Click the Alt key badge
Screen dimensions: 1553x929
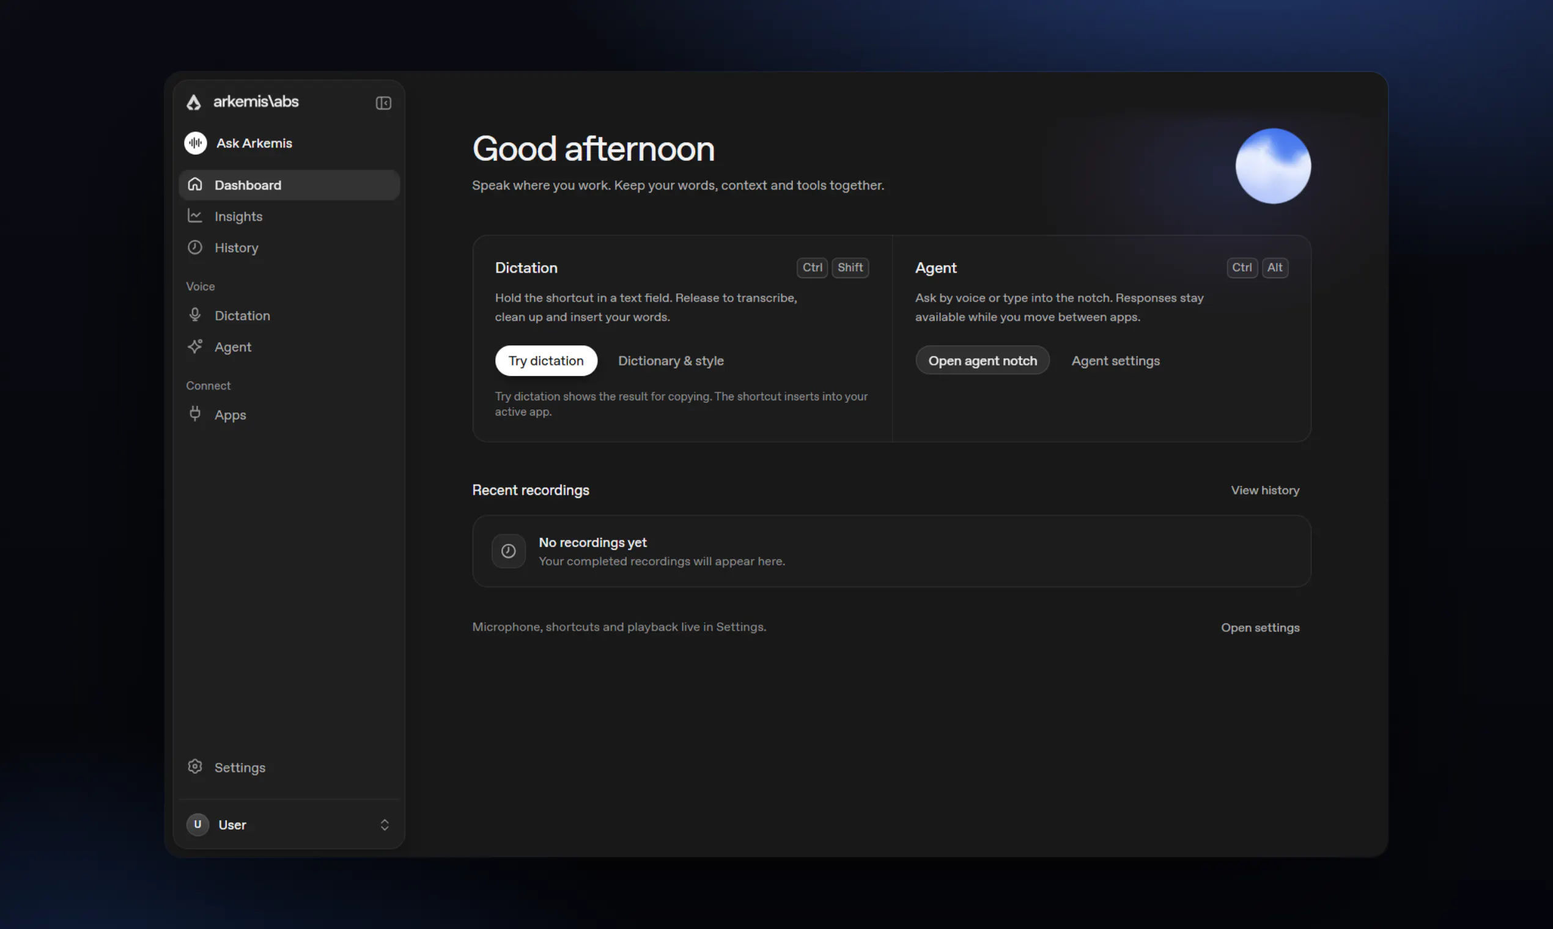(x=1275, y=268)
